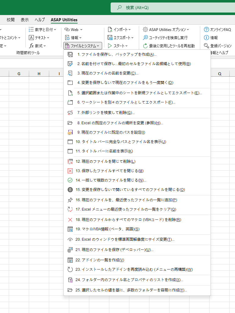Click the save and backup floppy disk icon
235x313 pixels.
70,54
